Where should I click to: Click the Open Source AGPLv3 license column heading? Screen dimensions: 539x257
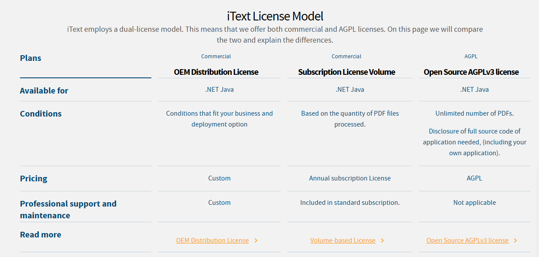471,72
